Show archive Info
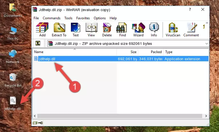This screenshot has height=132, width=219. tap(154, 30)
